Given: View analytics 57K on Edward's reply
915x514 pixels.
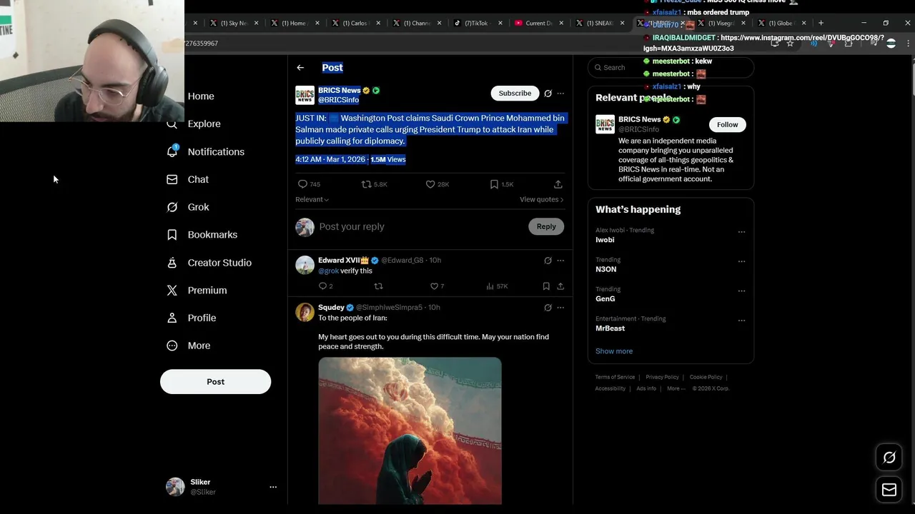Looking at the screenshot, I should pyautogui.click(x=497, y=286).
